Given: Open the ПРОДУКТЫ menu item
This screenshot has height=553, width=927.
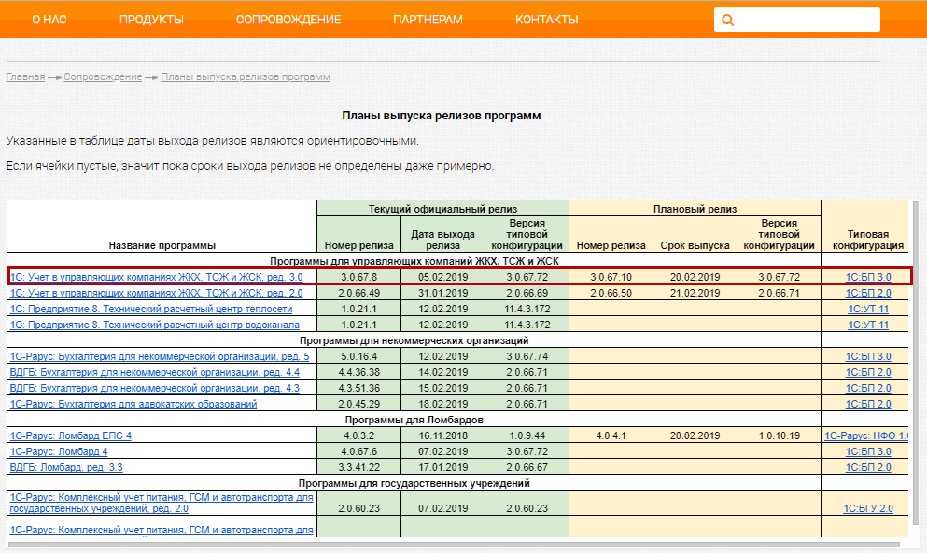Looking at the screenshot, I should (151, 20).
